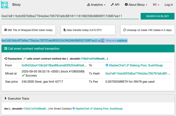Expand the Execution Trace triangle

tap(6, 98)
